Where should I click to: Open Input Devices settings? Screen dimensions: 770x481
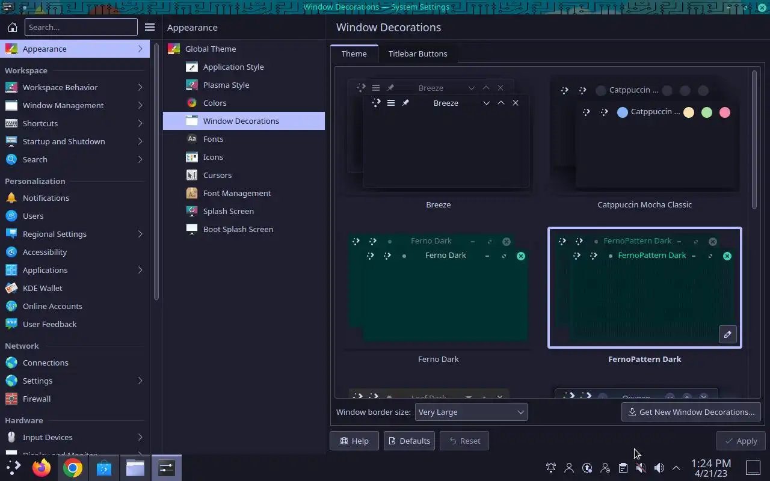(x=75, y=437)
